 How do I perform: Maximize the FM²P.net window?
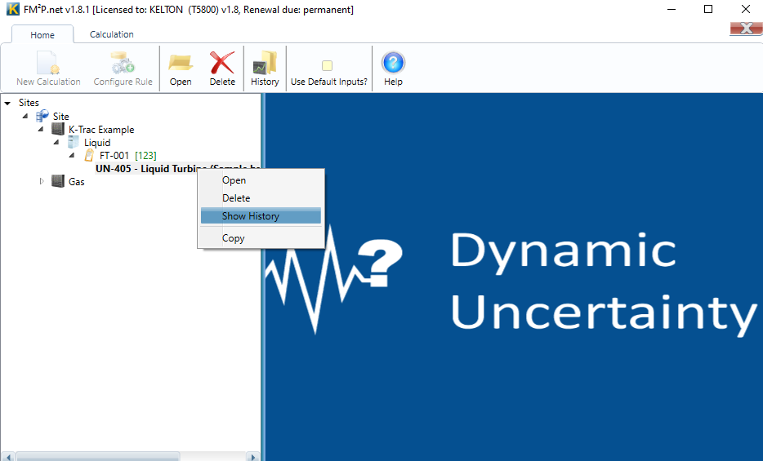pos(708,9)
